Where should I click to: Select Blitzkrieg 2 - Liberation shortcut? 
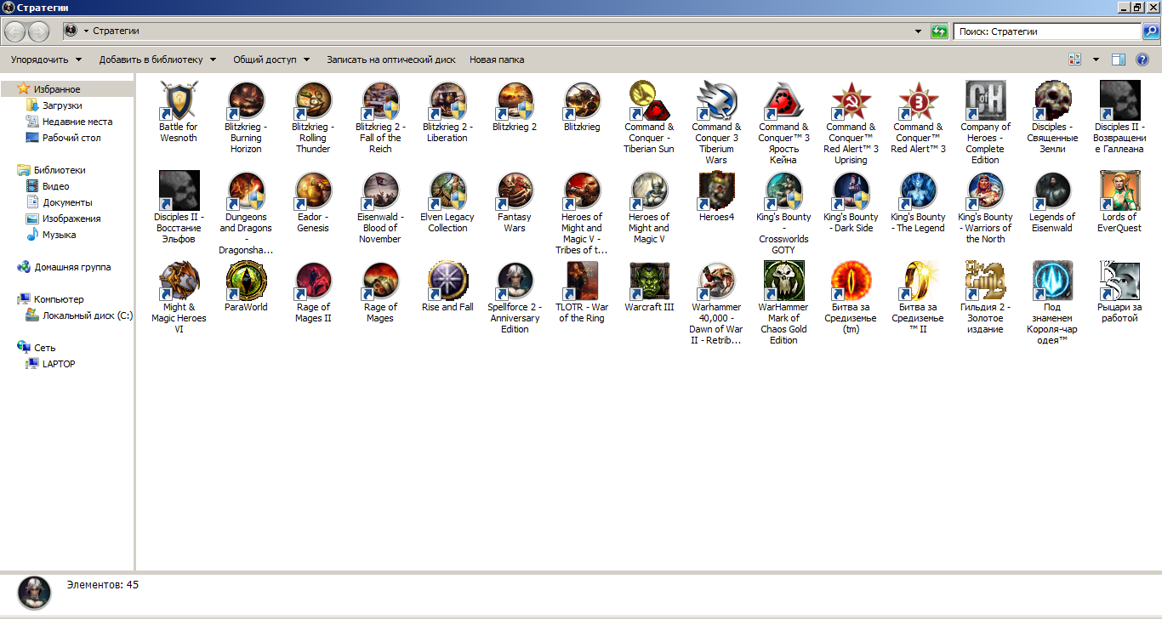coord(447,111)
